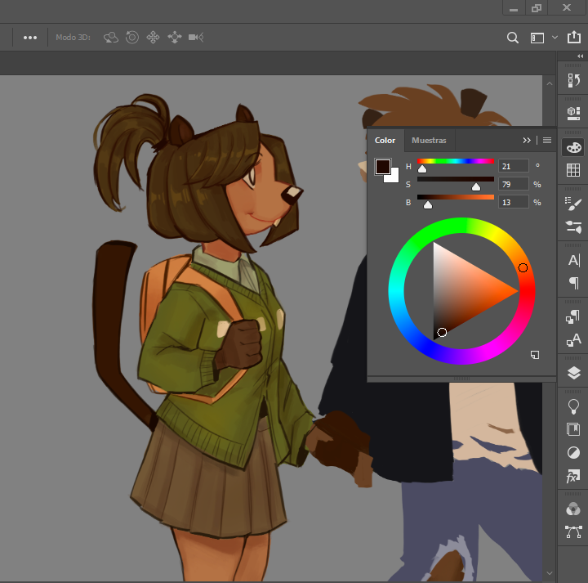
Task: Expand the collapsed panels double arrow
Action: point(581,56)
